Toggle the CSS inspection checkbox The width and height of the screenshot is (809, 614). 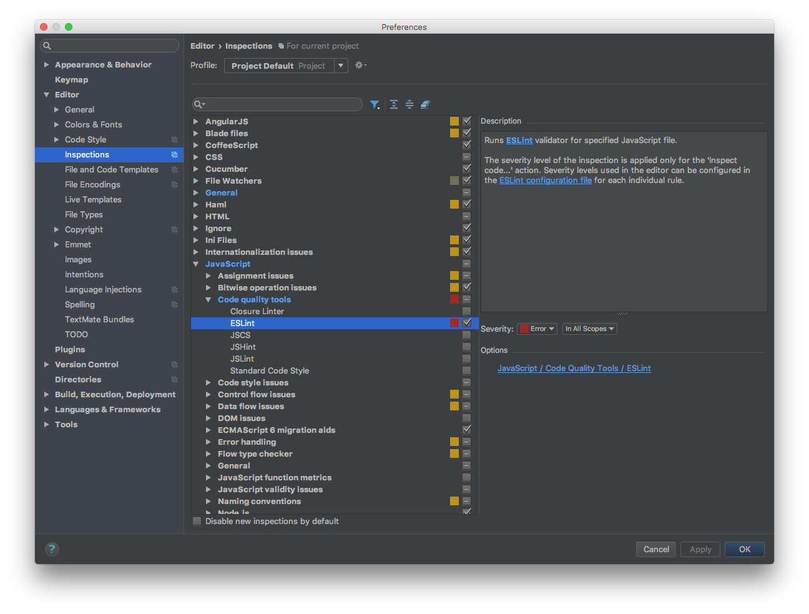click(467, 156)
